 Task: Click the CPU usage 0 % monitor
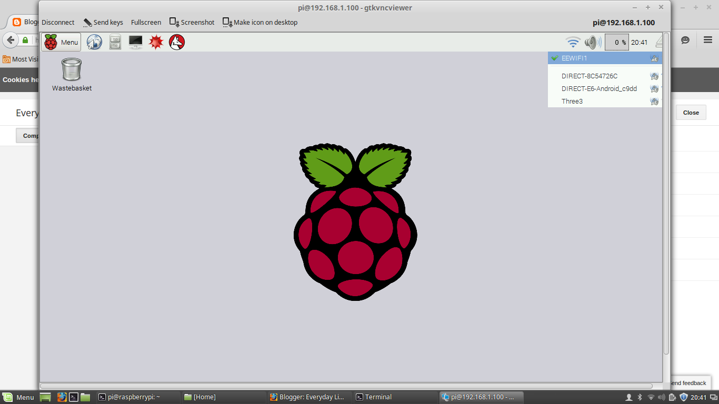tap(616, 42)
